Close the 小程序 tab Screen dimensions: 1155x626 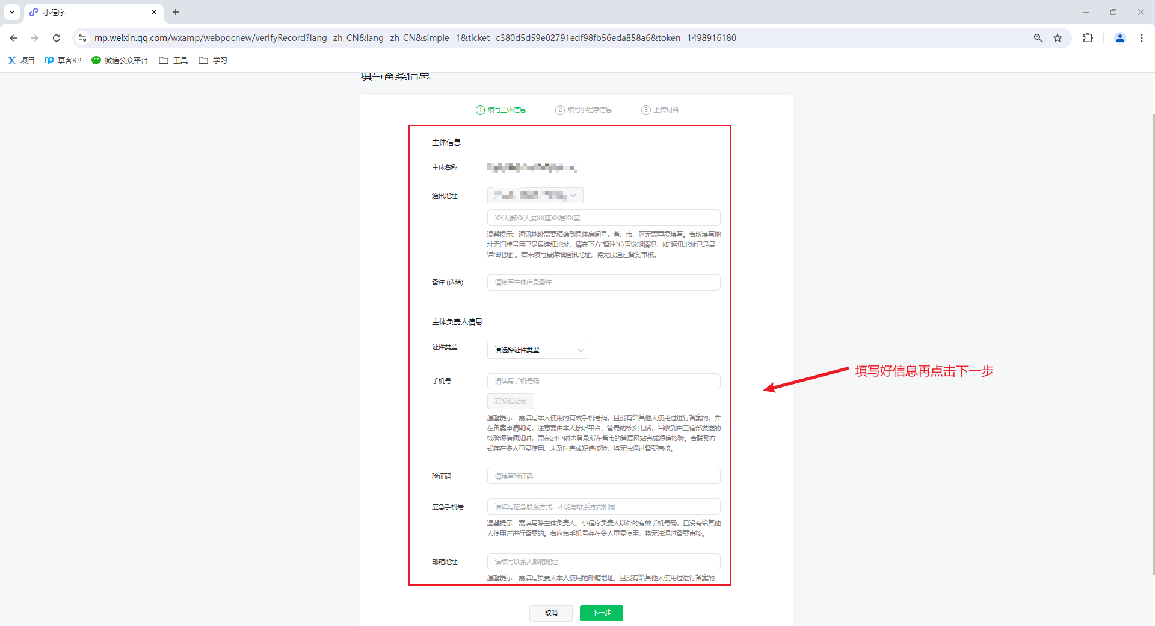[154, 12]
